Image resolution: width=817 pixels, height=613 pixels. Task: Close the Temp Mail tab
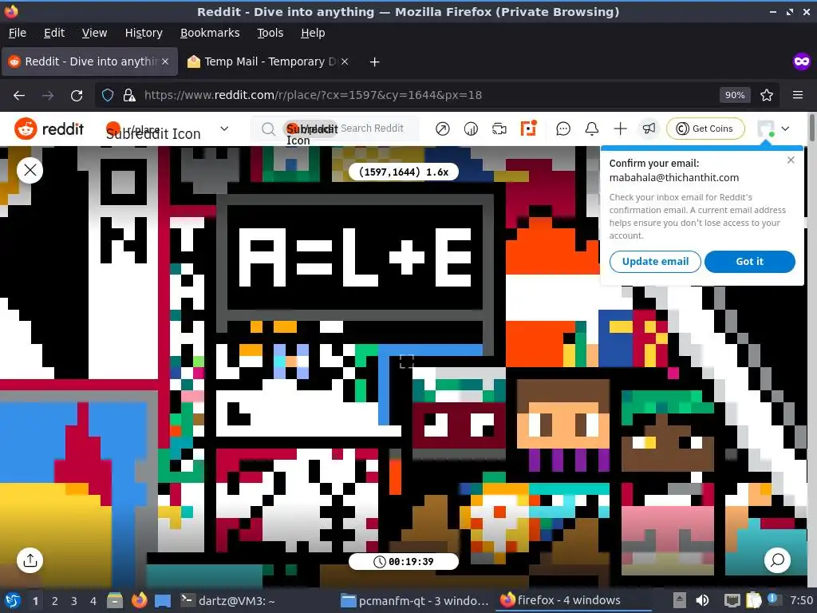[x=345, y=61]
